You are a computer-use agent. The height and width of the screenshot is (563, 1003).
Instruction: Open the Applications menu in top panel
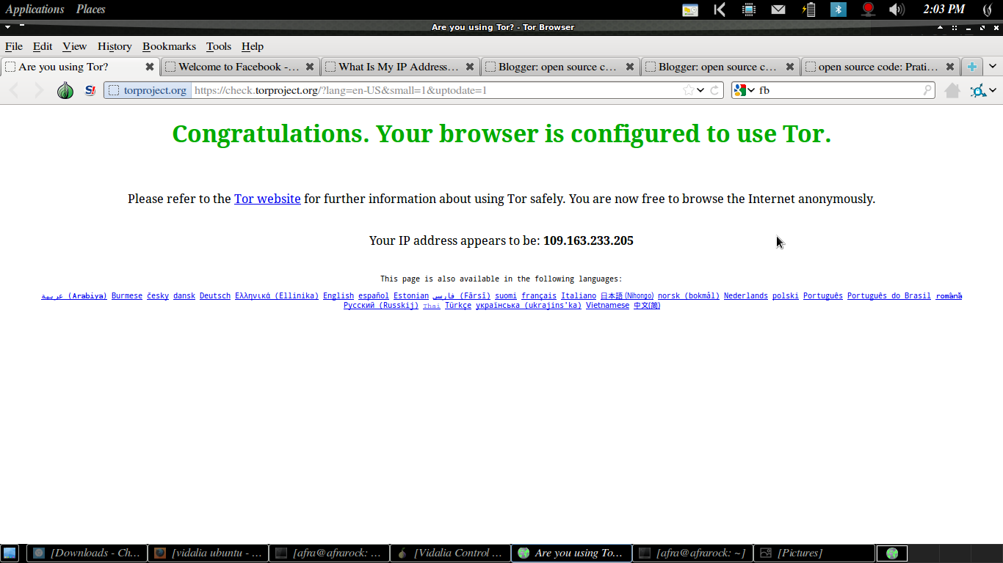pyautogui.click(x=35, y=10)
